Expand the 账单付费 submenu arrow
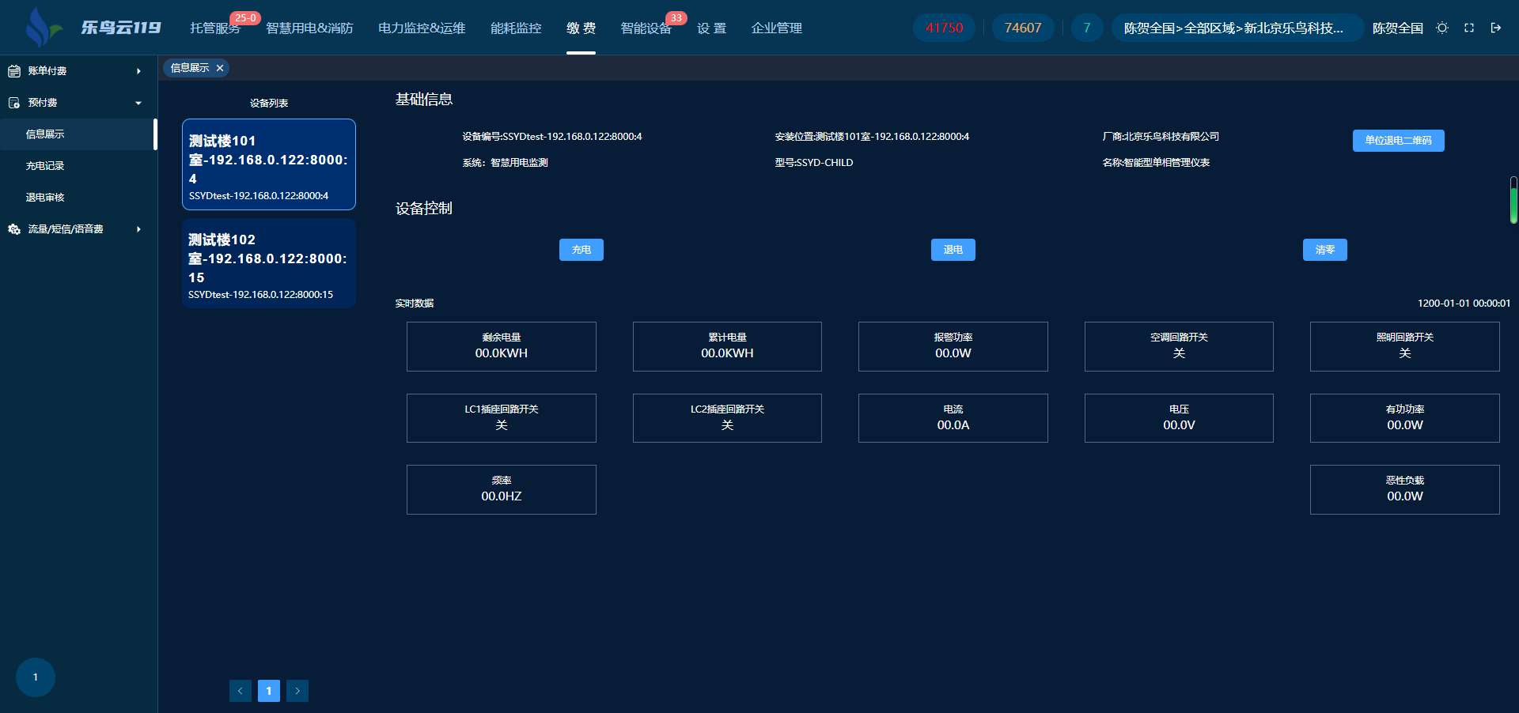1519x713 pixels. [x=138, y=71]
